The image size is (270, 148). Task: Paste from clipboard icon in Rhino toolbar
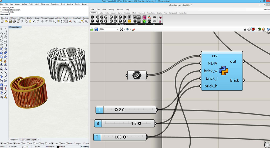30,21
